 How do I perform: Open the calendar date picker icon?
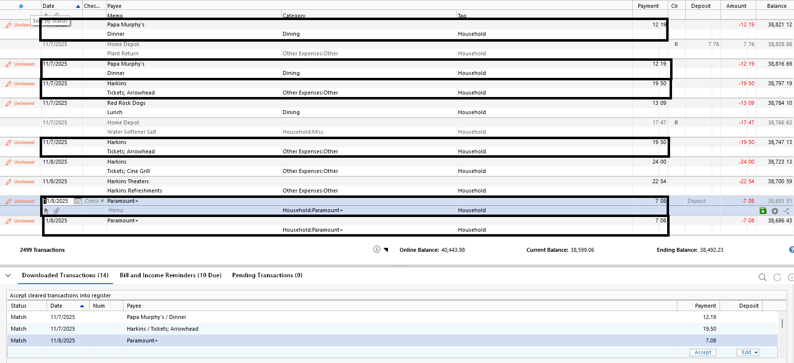tap(78, 201)
